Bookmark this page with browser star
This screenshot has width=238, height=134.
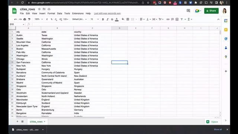(148, 3)
